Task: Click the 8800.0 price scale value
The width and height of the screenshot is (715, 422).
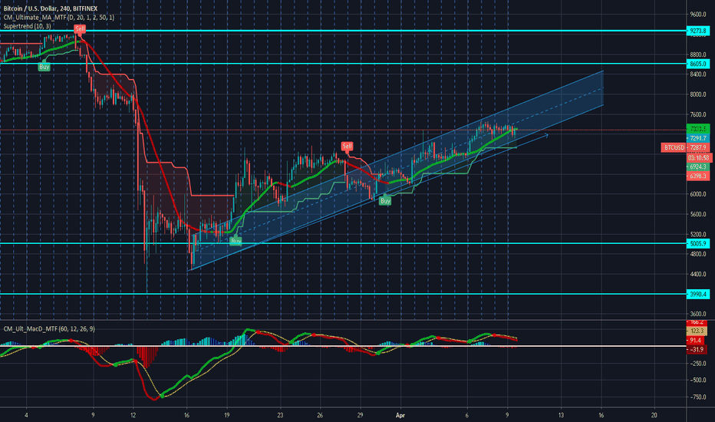Action: (698, 54)
